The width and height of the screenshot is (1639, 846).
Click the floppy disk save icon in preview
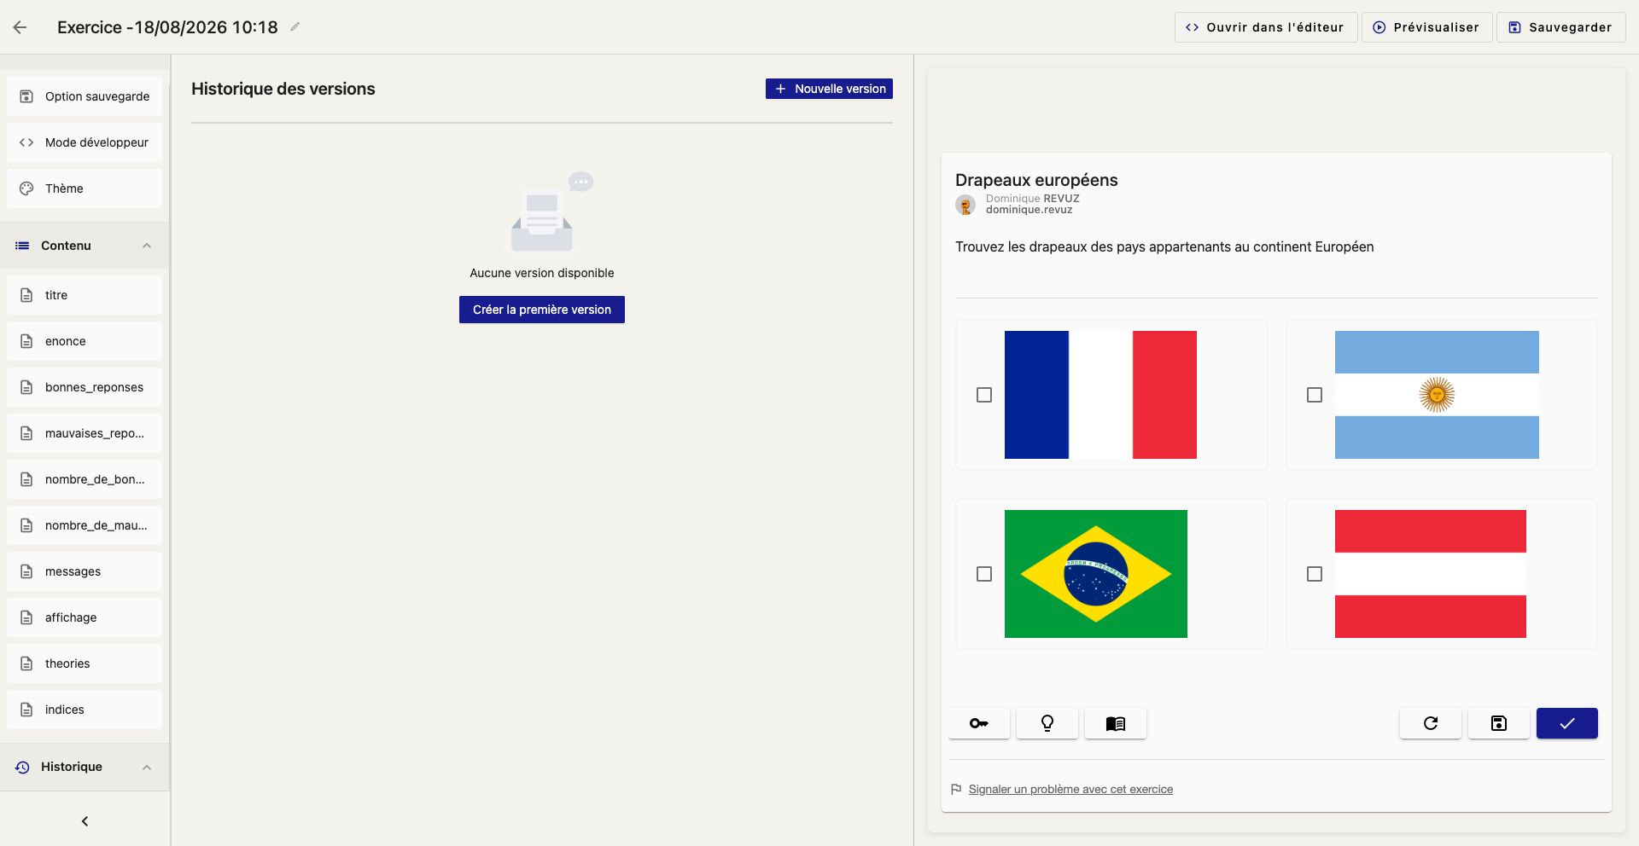tap(1499, 723)
